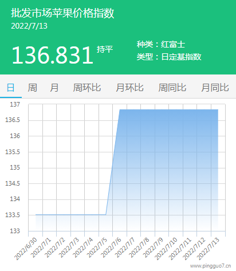Image resolution: width=236 pixels, height=271 pixels.
Task: Click the 2022/7/13 x-axis label
Action: coord(209,248)
